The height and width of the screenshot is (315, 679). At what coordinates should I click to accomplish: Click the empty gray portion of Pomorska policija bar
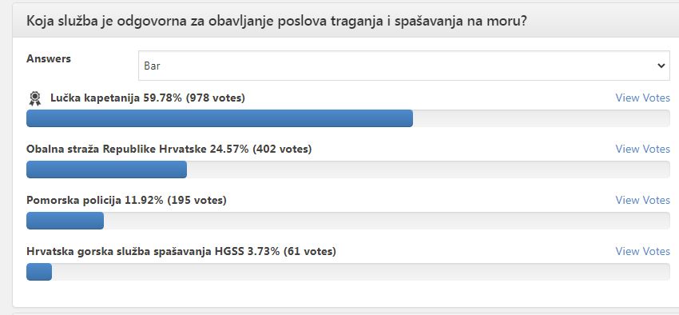387,221
